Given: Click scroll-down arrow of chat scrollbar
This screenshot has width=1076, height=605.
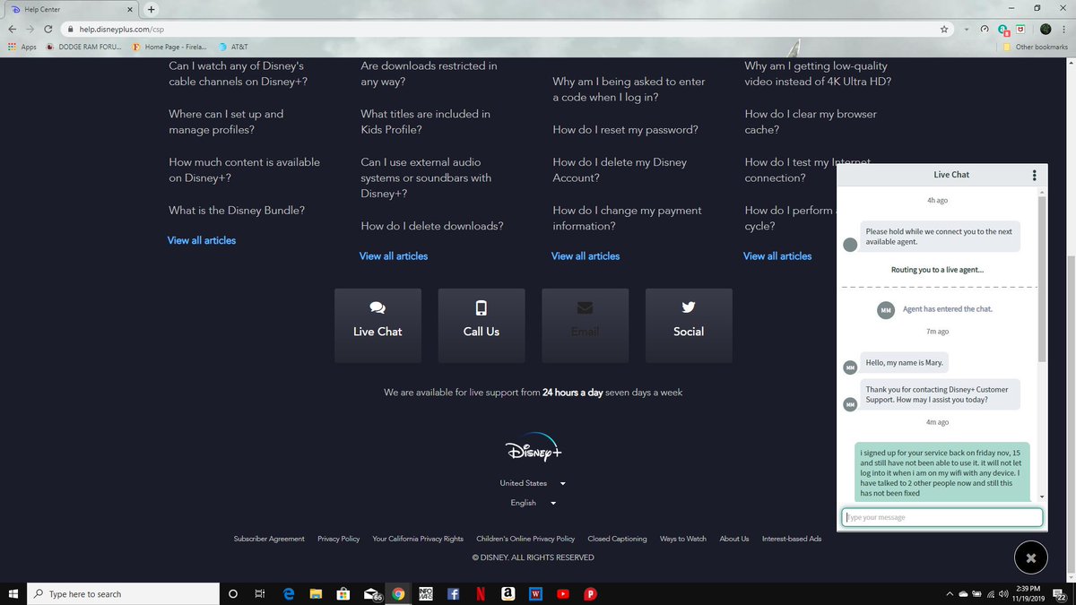Looking at the screenshot, I should [1041, 497].
